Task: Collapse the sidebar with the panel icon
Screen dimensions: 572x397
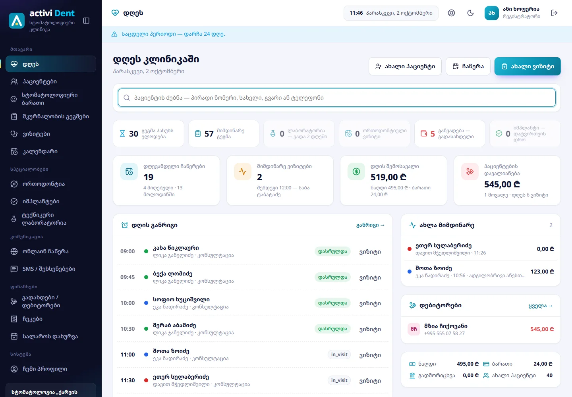Action: (86, 21)
